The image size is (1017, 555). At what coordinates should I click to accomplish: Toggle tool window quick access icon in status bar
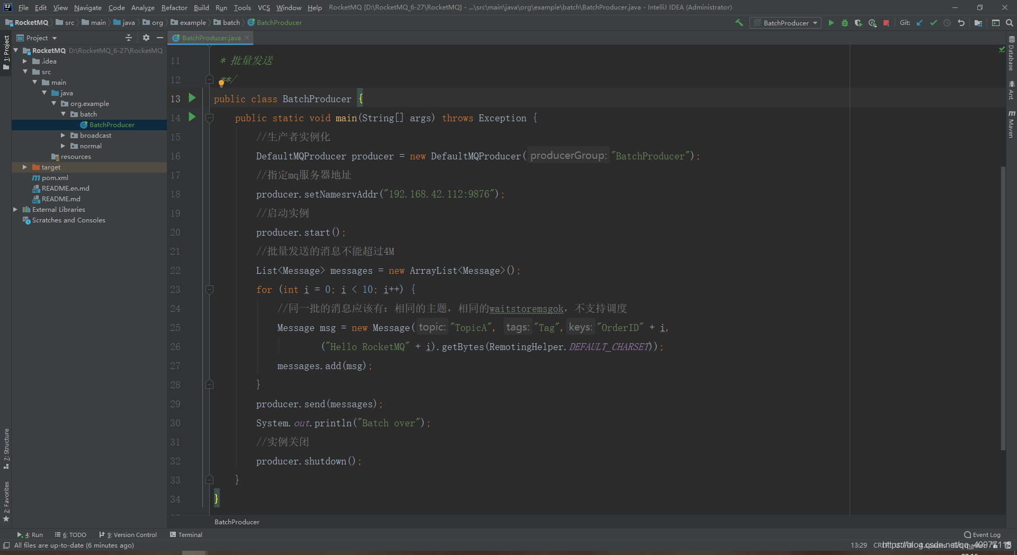6,545
